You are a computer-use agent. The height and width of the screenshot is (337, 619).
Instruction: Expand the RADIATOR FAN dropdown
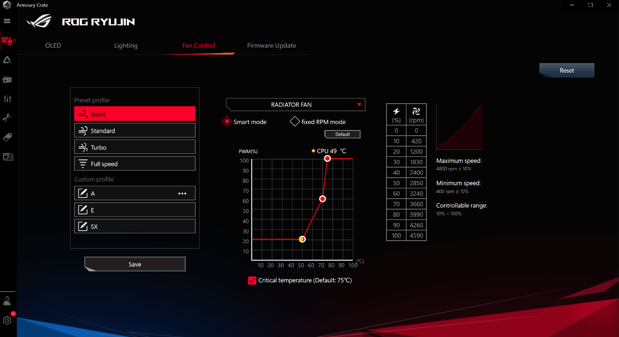pyautogui.click(x=296, y=105)
